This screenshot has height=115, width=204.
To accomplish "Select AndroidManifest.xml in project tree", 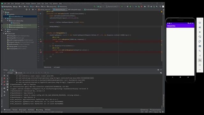I will [17, 16].
